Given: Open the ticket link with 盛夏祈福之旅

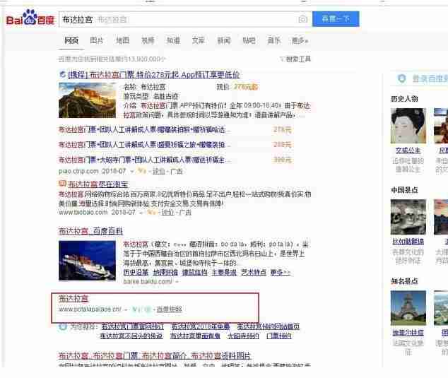Looking at the screenshot, I should [x=144, y=145].
